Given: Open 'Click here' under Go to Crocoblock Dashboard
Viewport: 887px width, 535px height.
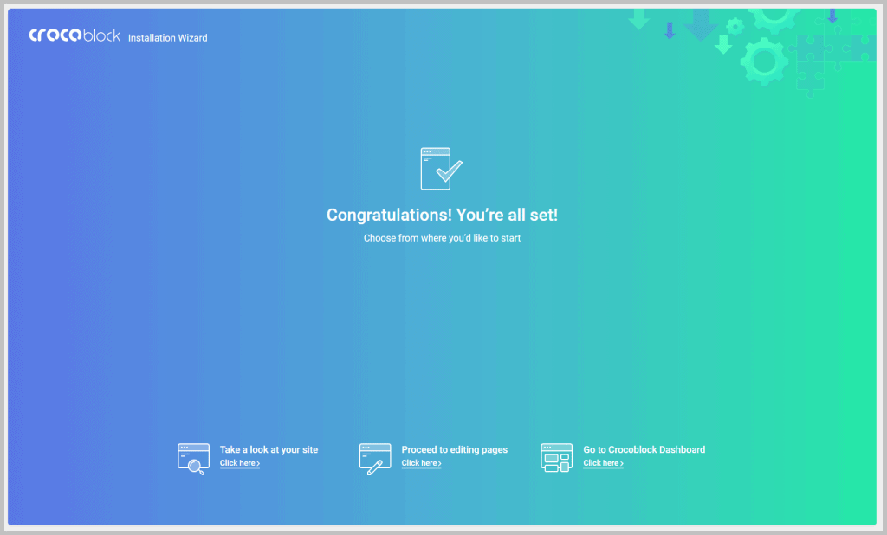Looking at the screenshot, I should [x=603, y=463].
